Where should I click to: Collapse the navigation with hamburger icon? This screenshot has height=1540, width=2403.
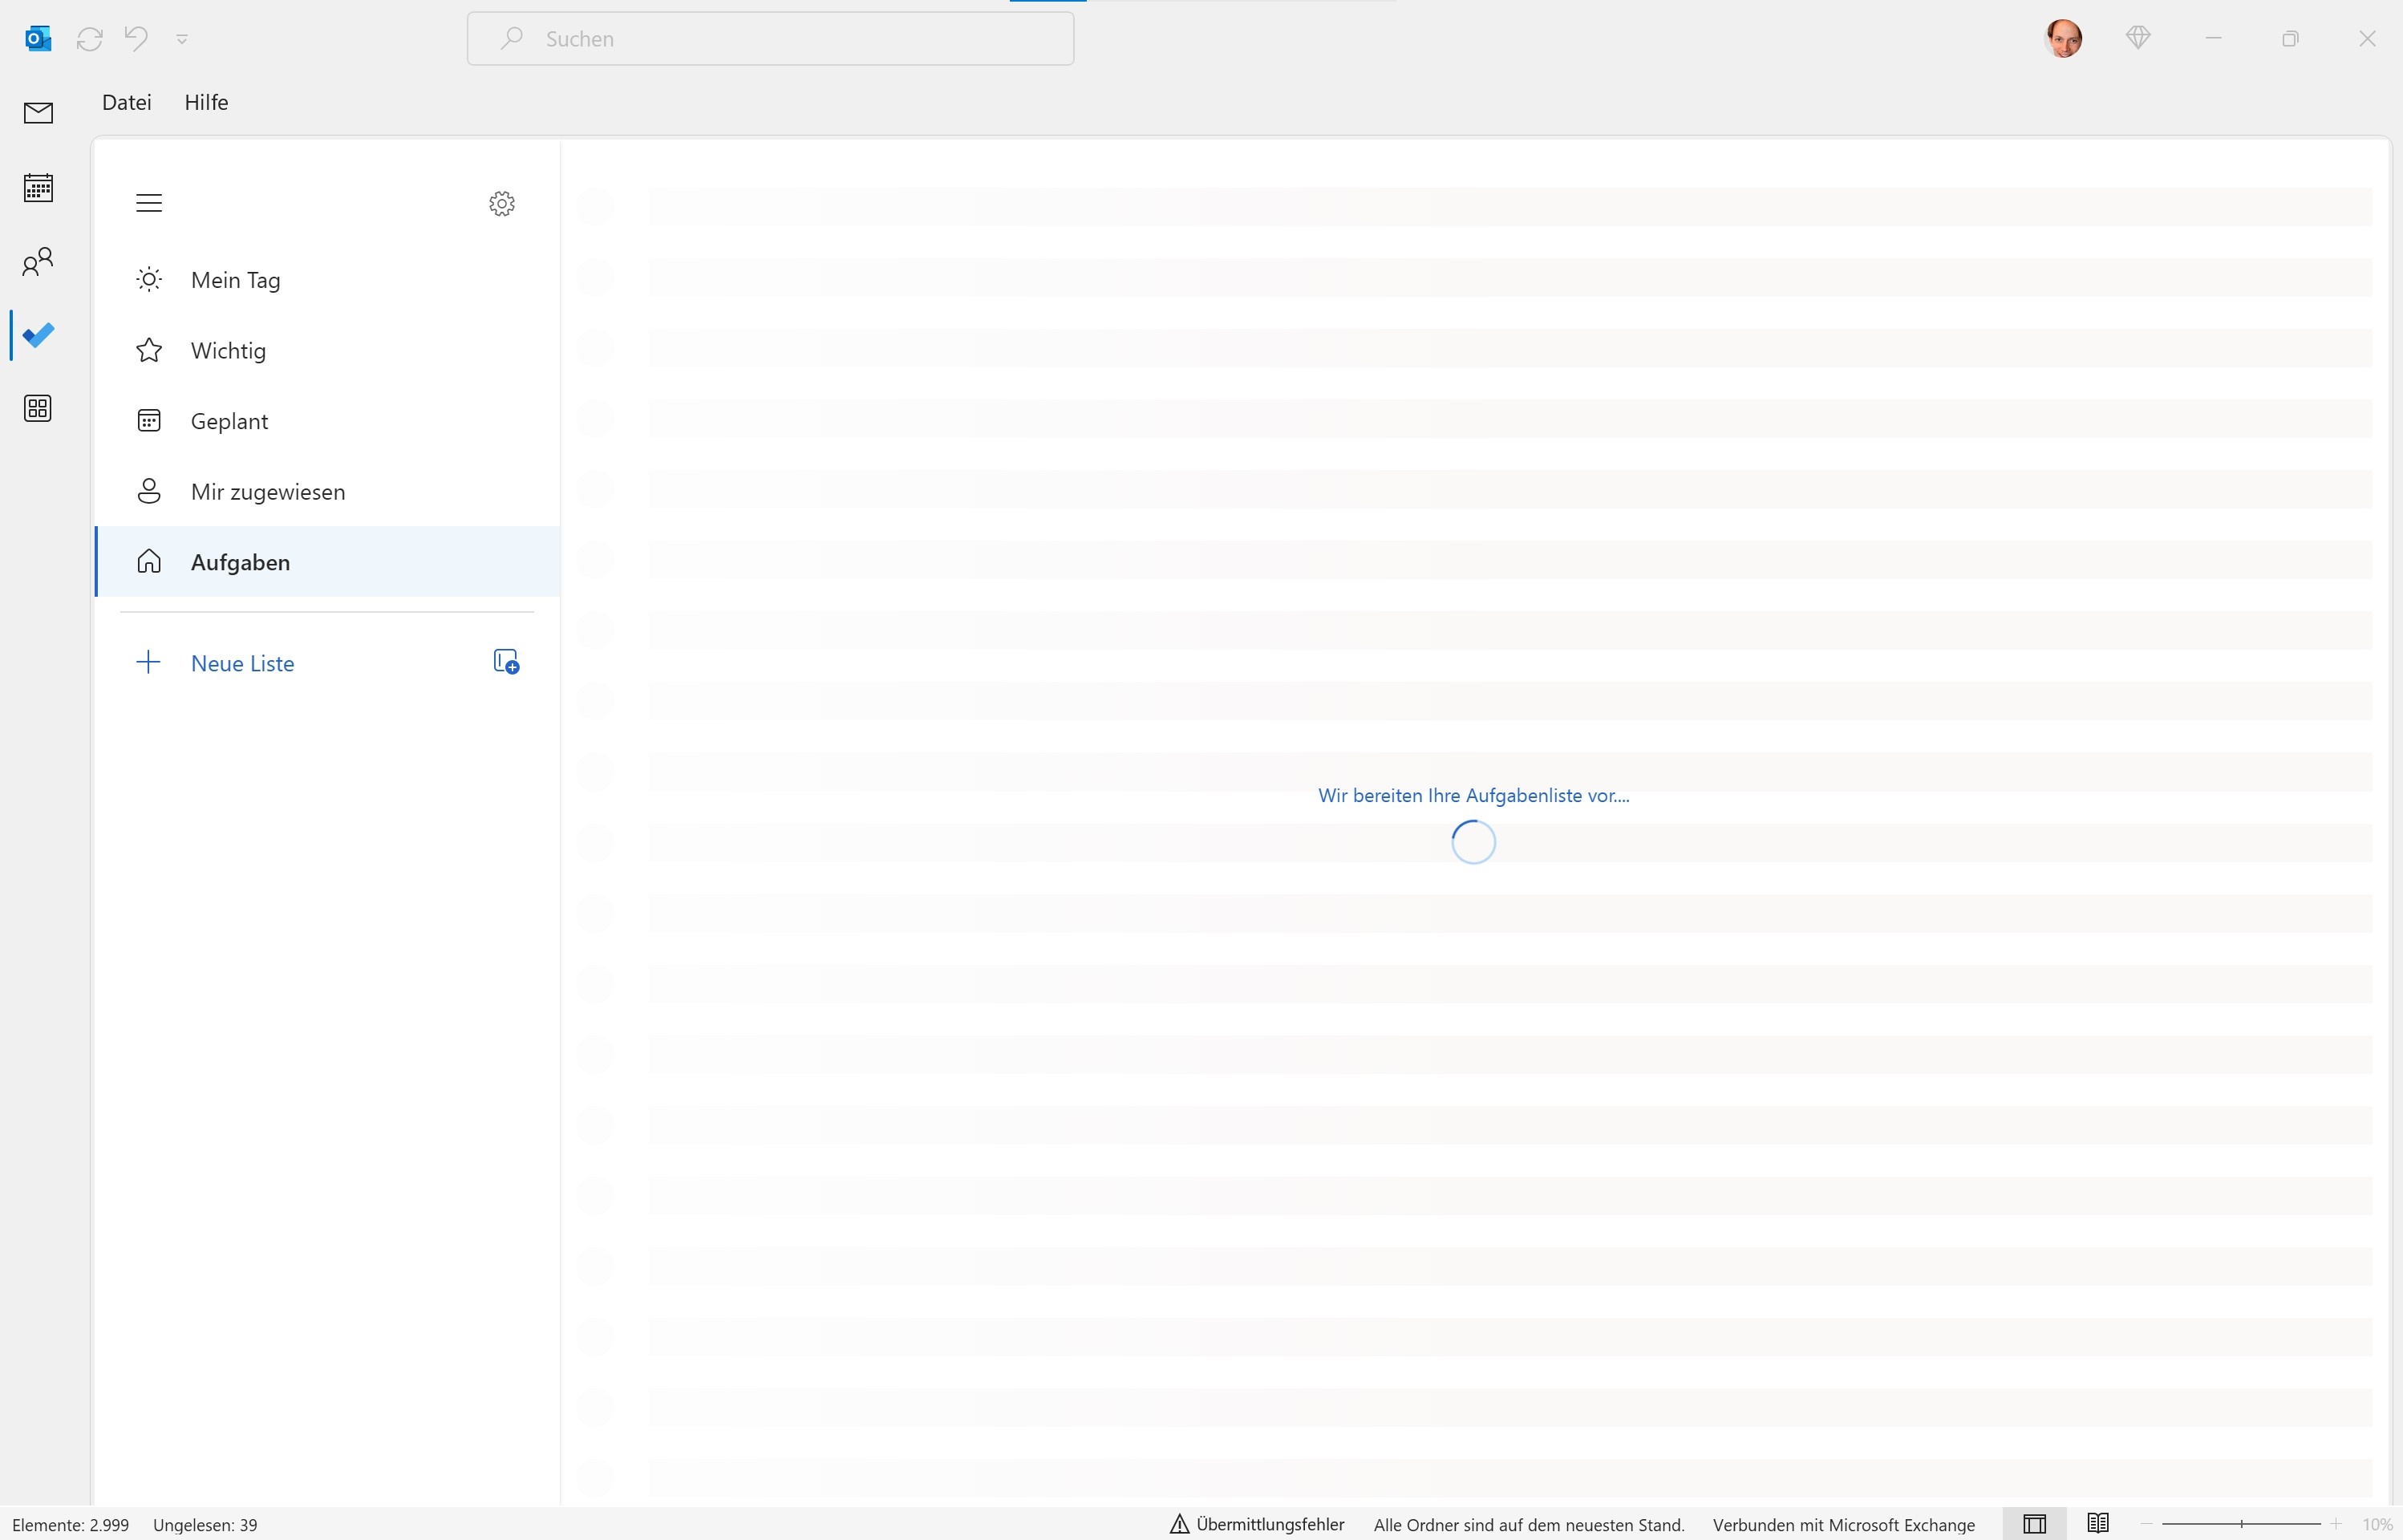point(149,203)
